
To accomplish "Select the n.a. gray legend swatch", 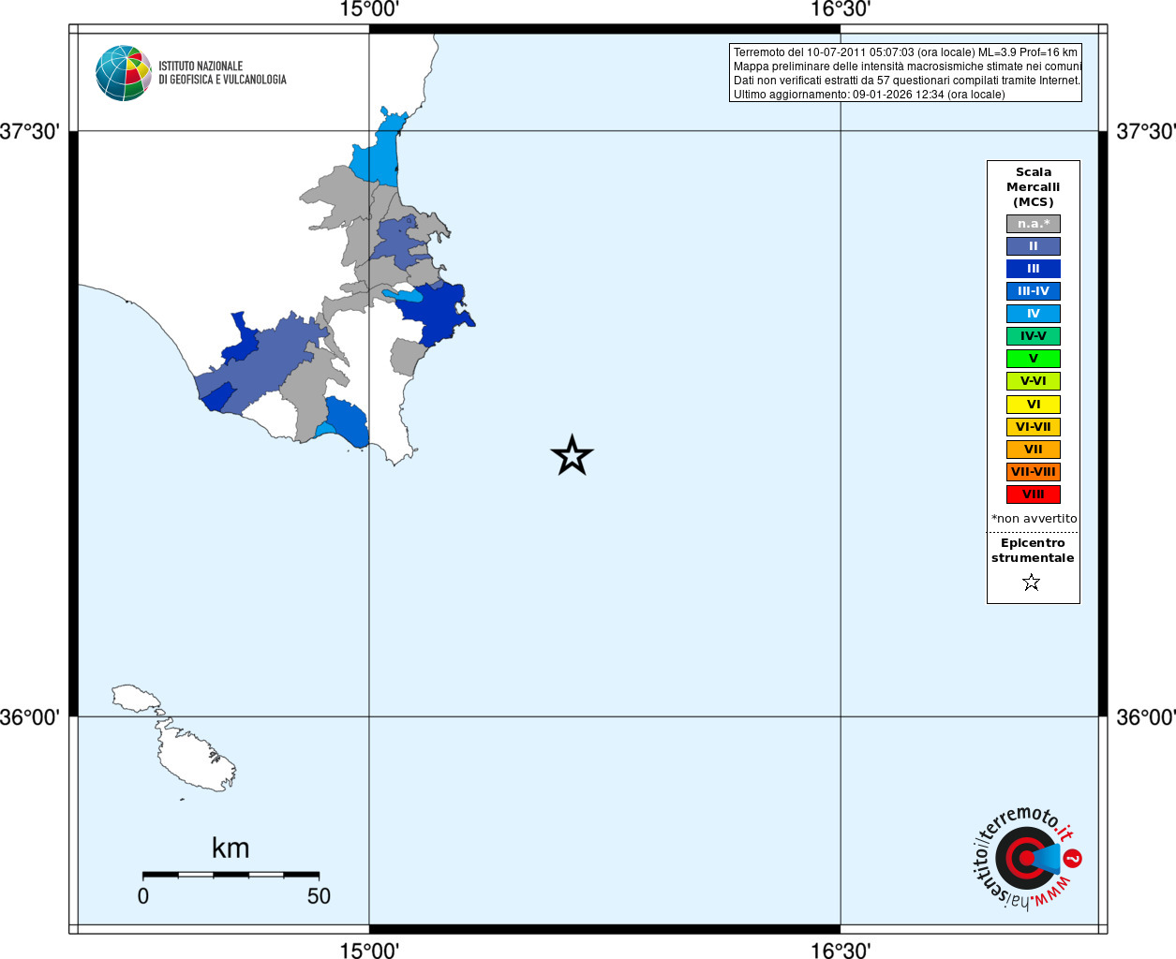I will point(1034,224).
